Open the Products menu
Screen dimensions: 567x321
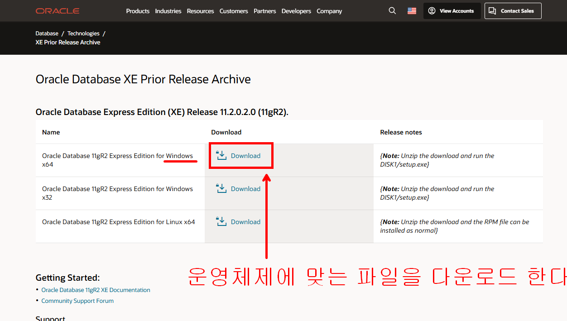138,11
